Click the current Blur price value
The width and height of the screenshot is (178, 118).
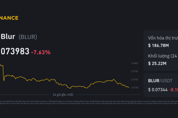coord(14,52)
